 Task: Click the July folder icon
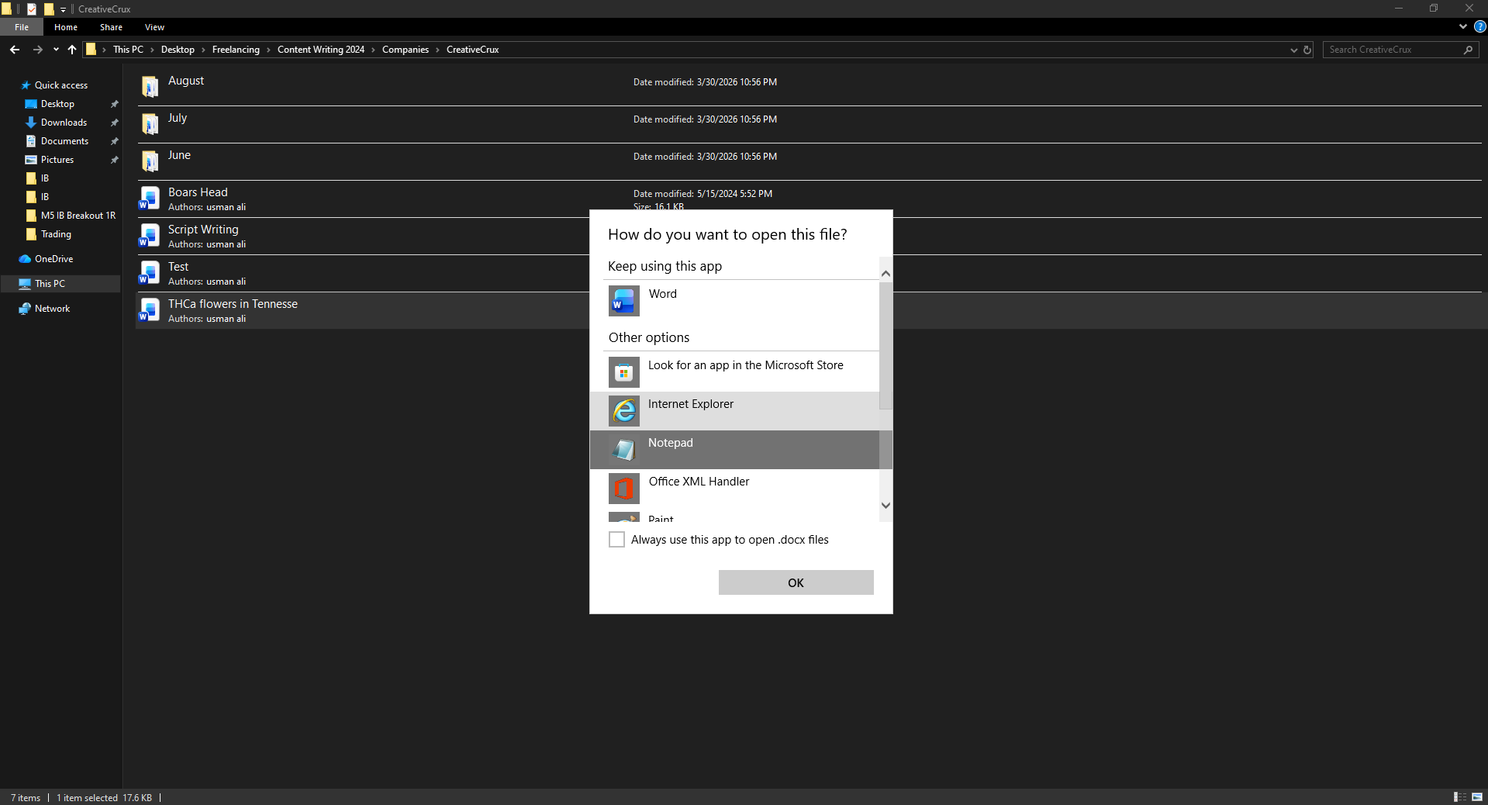coord(150,123)
